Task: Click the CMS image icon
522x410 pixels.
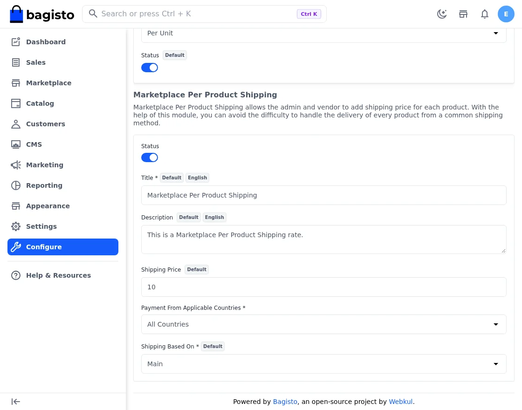Action: (x=16, y=144)
